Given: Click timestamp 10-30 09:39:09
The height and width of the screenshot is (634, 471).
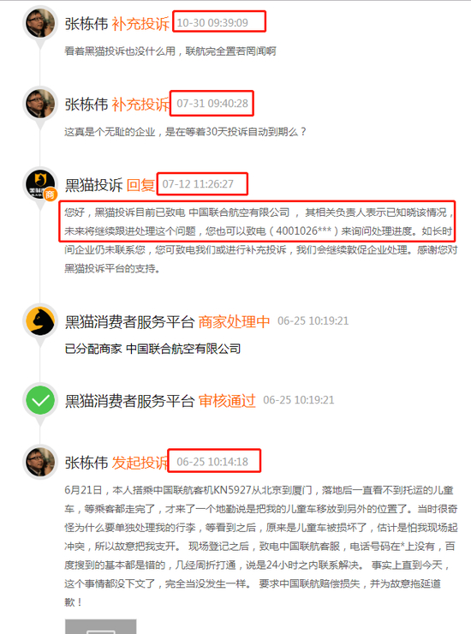Looking at the screenshot, I should point(212,22).
